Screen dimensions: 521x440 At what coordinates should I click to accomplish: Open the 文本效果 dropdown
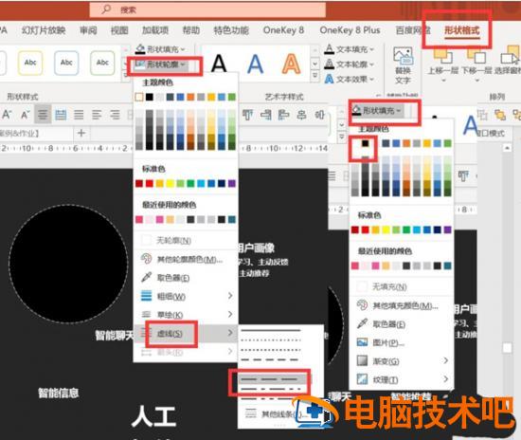pyautogui.click(x=350, y=79)
